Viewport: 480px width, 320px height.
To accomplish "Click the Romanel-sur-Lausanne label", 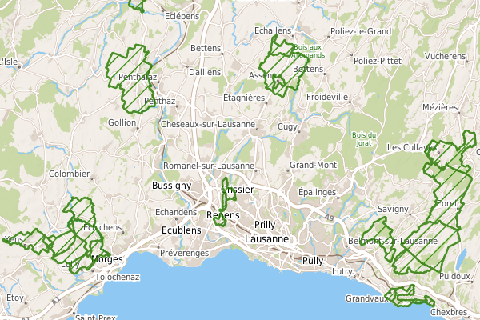I will tap(209, 166).
